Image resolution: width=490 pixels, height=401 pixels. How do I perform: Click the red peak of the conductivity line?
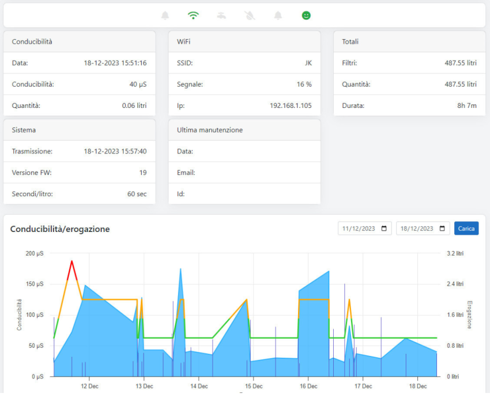72,261
